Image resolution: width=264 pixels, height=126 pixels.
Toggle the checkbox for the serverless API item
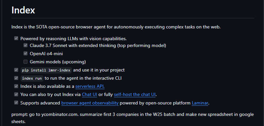pos(16,86)
